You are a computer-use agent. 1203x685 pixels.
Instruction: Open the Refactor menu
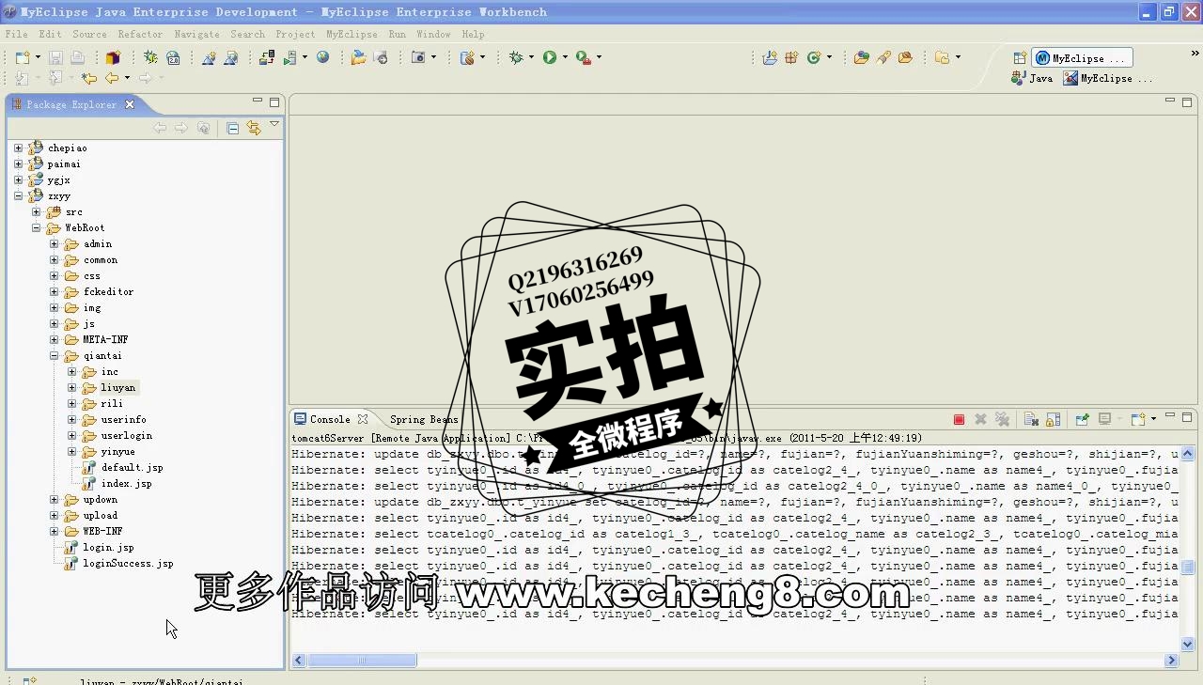[140, 34]
